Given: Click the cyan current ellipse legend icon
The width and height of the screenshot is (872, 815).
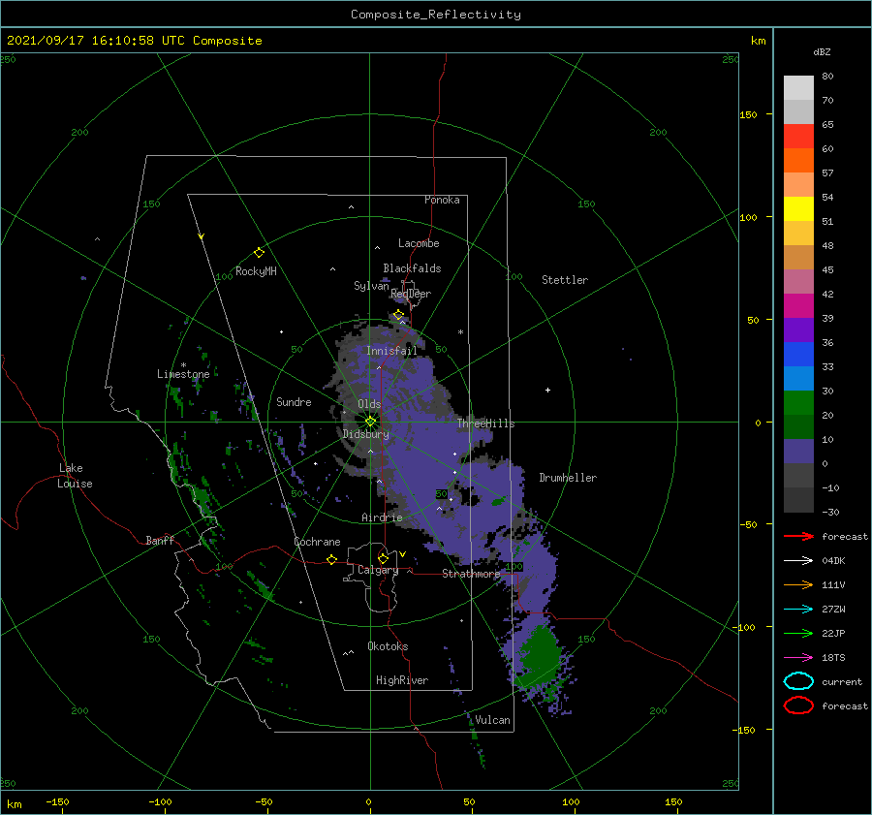Looking at the screenshot, I should click(798, 681).
